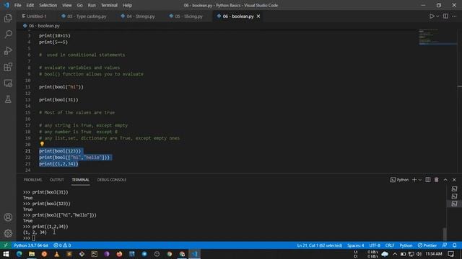
Task: Maximize the panel with up chevron
Action: click(x=445, y=180)
